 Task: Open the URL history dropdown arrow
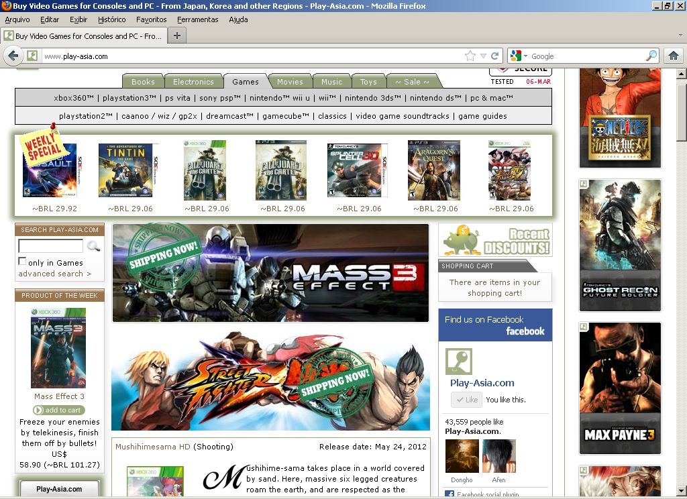click(483, 56)
